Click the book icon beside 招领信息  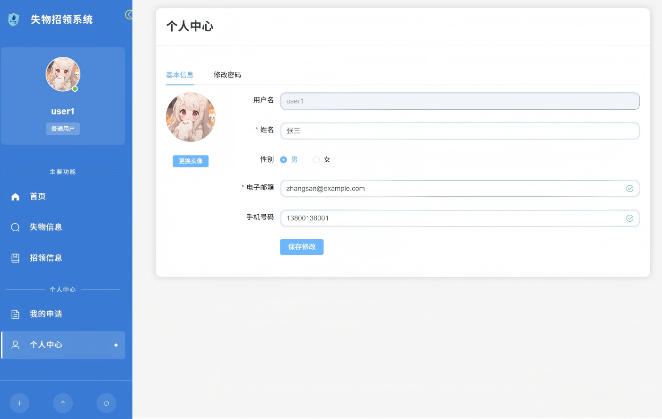[15, 258]
